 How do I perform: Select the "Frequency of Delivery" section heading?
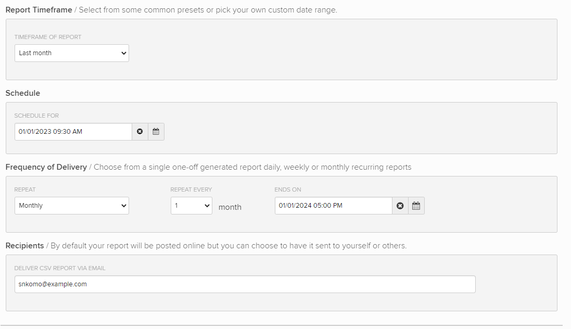[x=46, y=167]
